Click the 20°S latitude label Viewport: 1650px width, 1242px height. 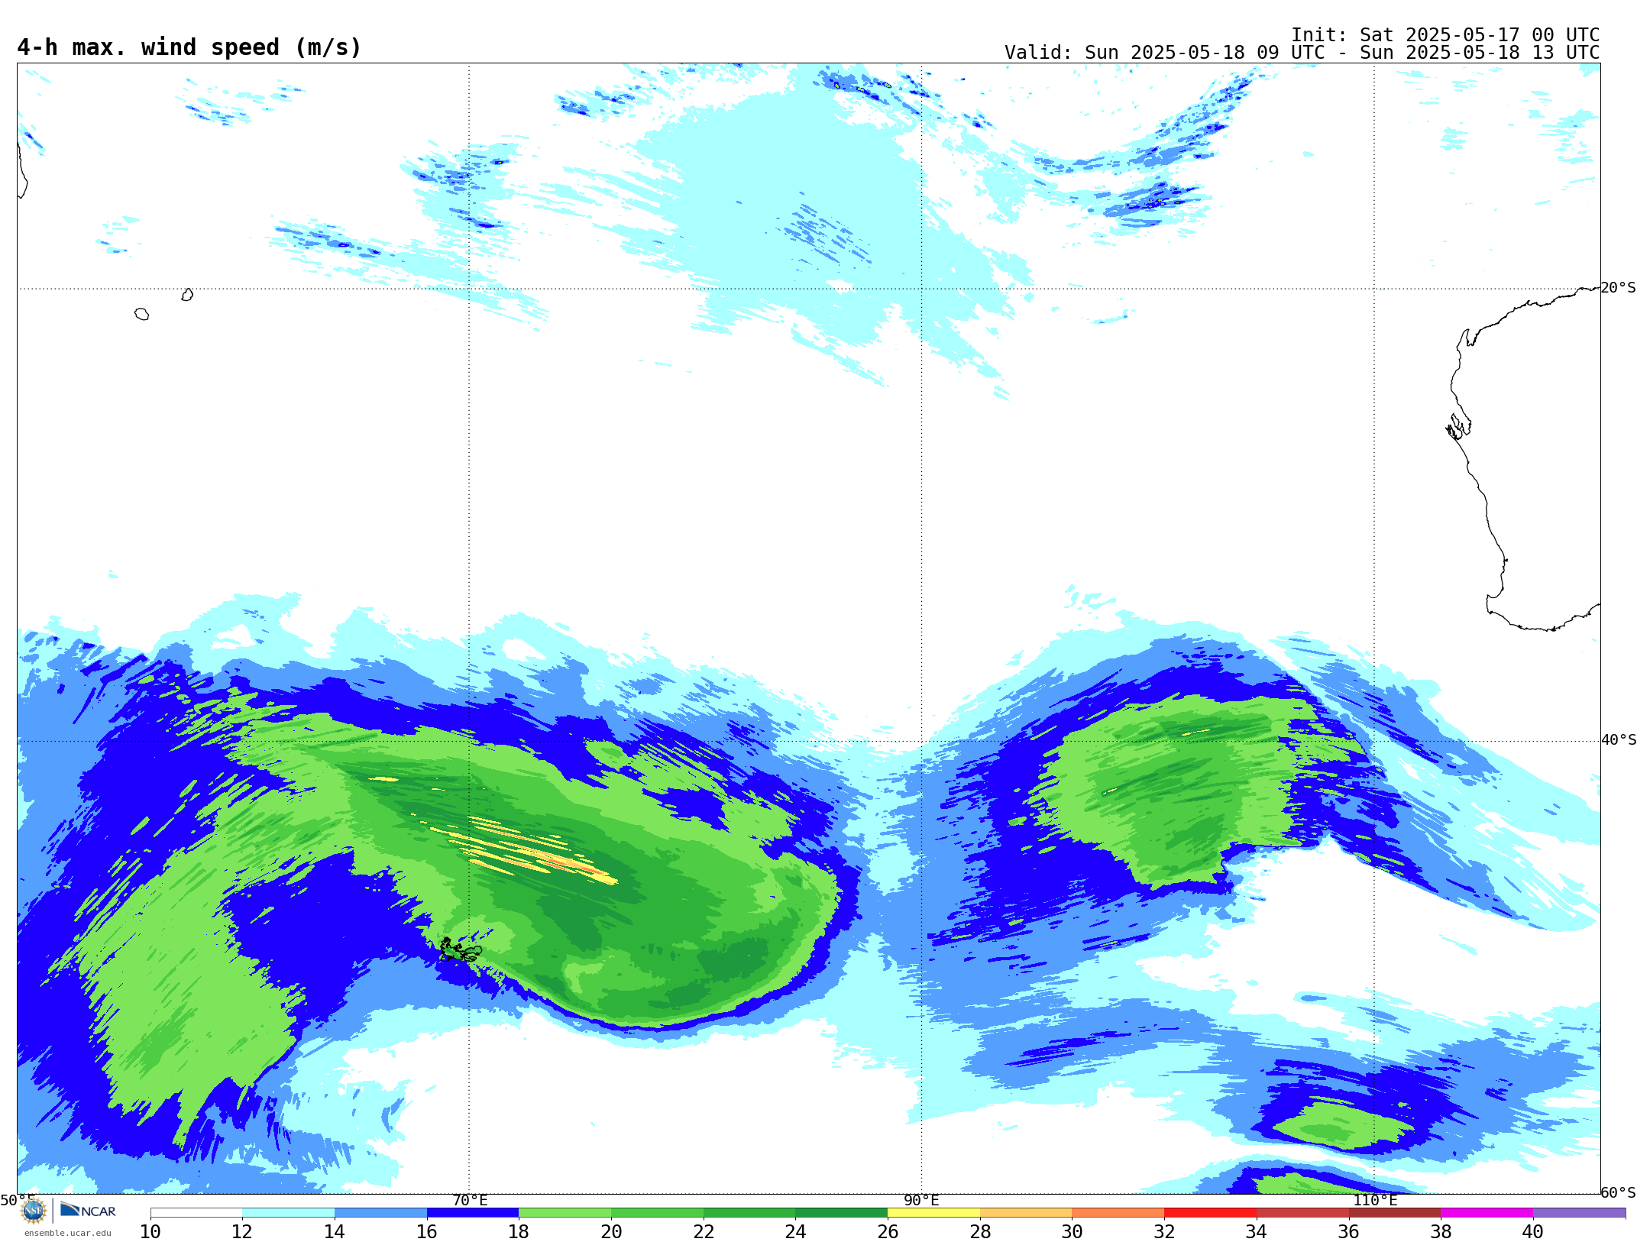coord(1618,288)
